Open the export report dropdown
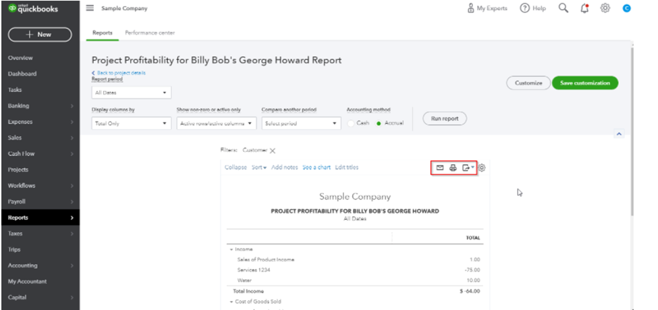Screen dimensions: 658x310 click(468, 167)
